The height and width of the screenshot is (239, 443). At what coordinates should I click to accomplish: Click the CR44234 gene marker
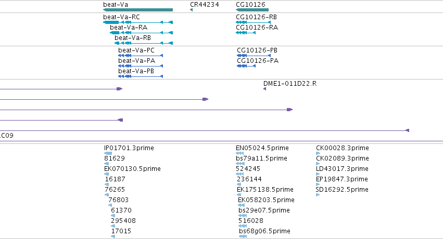tap(191, 10)
